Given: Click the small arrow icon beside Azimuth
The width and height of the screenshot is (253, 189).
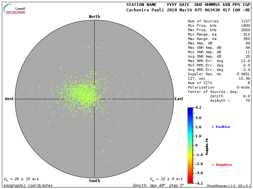Looking at the screenshot, I should pyautogui.click(x=229, y=101).
